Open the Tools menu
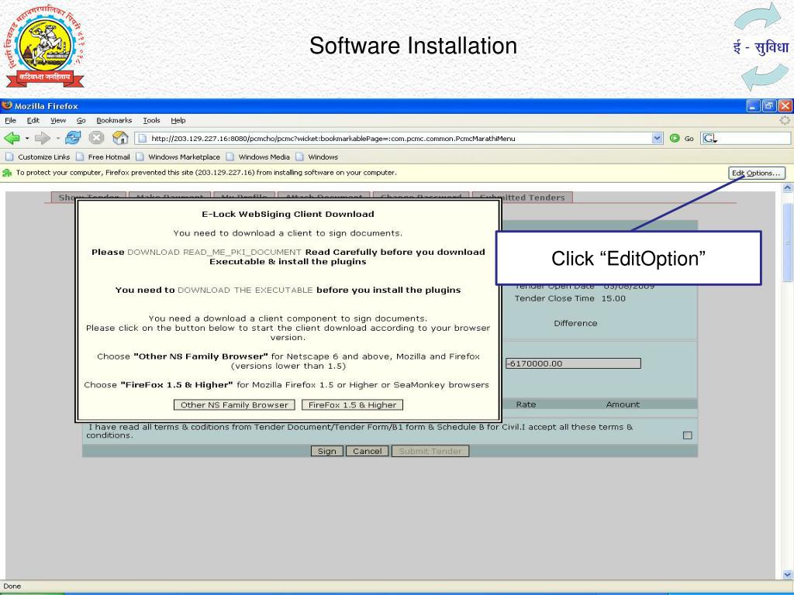 pyautogui.click(x=151, y=120)
